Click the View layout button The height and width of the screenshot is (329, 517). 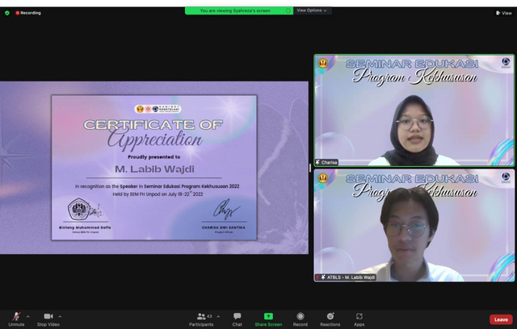503,13
